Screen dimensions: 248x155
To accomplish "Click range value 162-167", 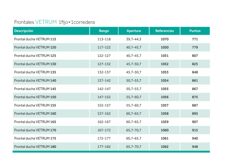I will point(104,122).
